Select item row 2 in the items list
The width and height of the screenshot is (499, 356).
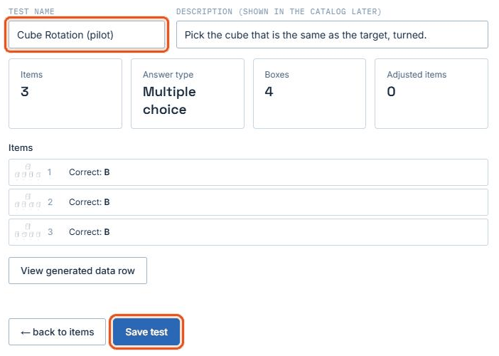(248, 202)
